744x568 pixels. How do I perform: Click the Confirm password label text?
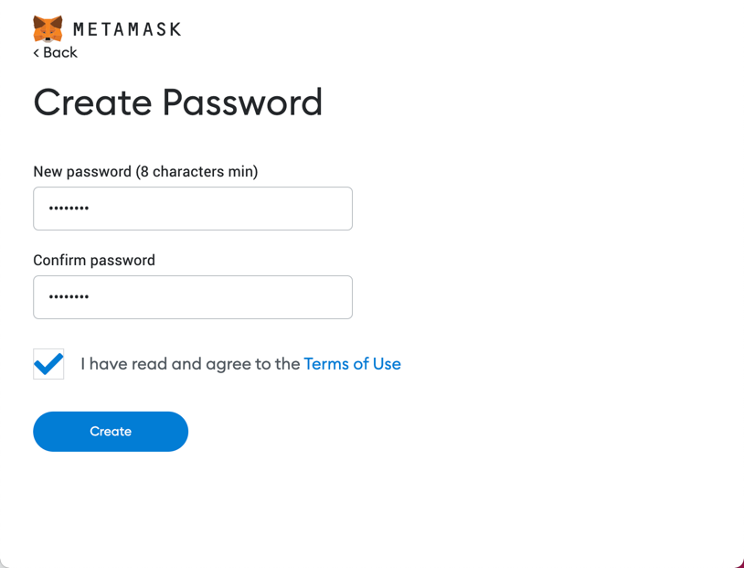(x=94, y=260)
